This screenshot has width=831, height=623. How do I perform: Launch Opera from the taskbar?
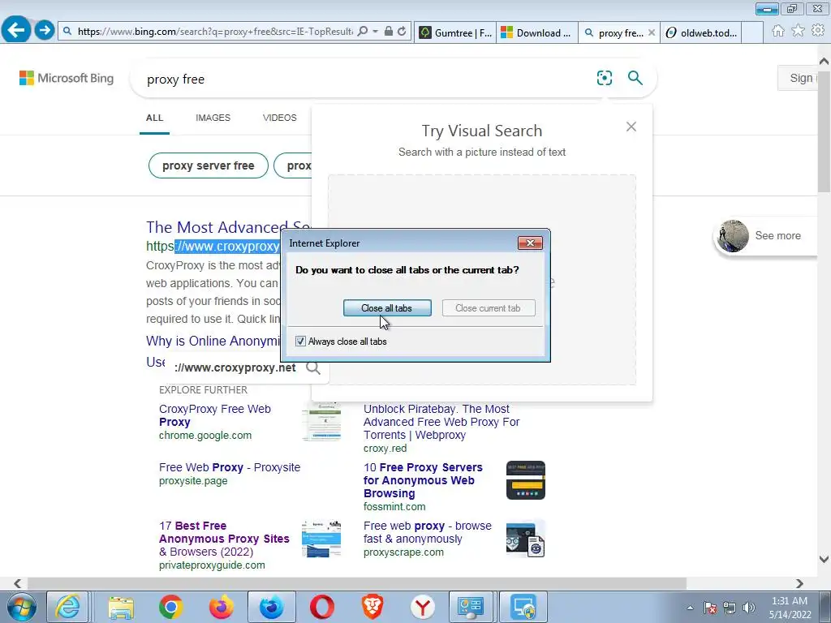(x=321, y=607)
